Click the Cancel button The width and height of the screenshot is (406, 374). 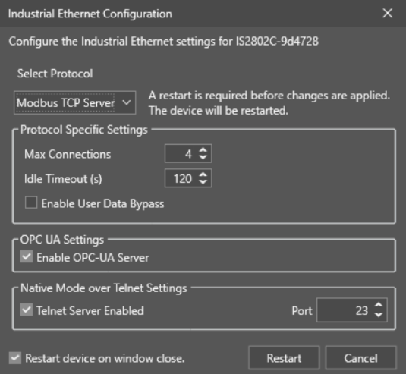(x=360, y=358)
